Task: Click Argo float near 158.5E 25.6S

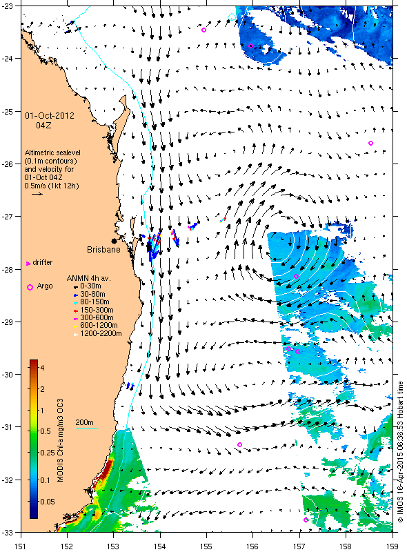Action: click(370, 143)
